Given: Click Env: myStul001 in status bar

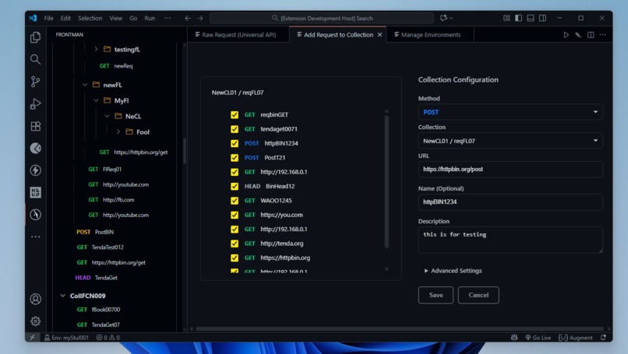Looking at the screenshot, I should (66, 338).
